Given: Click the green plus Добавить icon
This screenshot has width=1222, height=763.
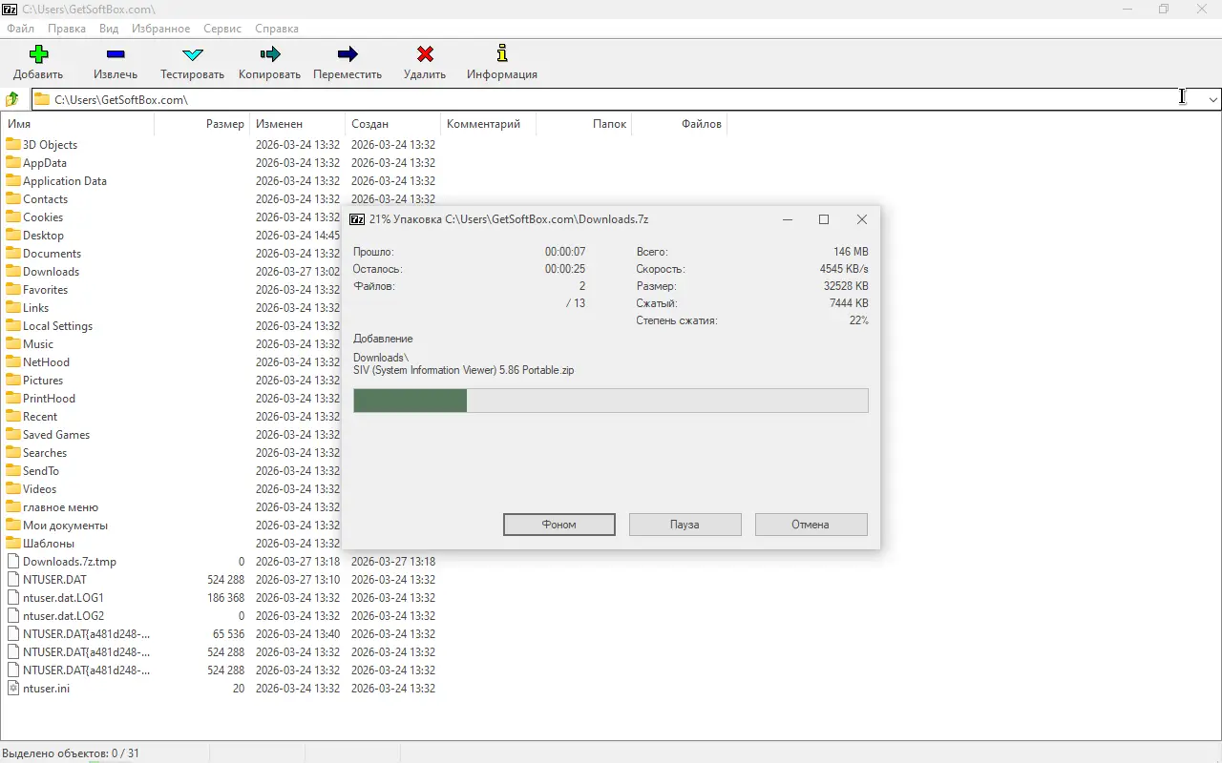Looking at the screenshot, I should click(x=38, y=54).
